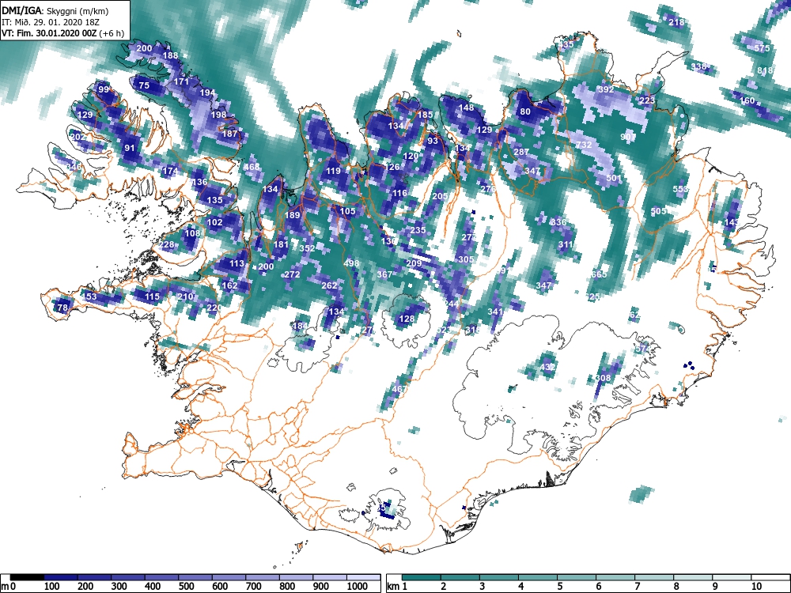791x593 pixels.
Task: Click the meter legend swatch between 500 and 600
Action: tap(195, 577)
